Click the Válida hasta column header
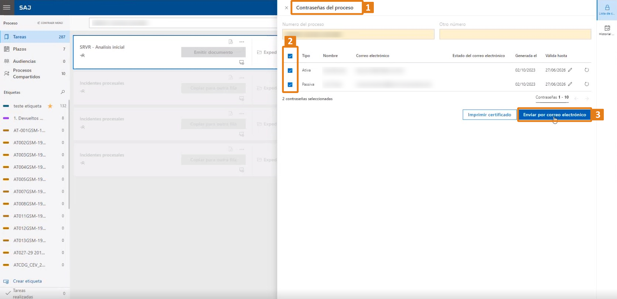 (556, 56)
